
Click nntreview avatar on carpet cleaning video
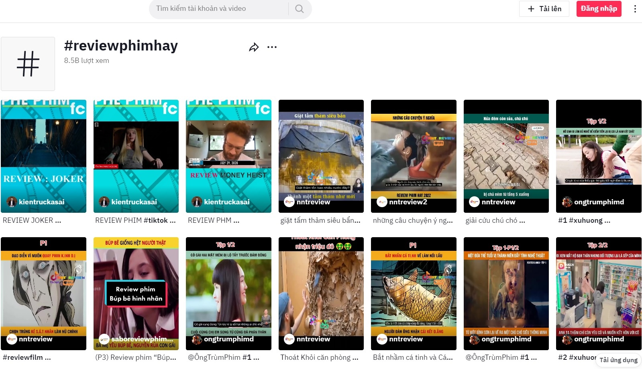tap(289, 202)
